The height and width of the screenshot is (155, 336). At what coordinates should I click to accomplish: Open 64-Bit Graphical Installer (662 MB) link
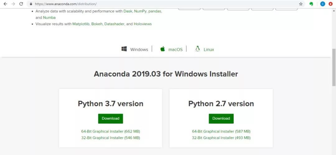point(110,131)
